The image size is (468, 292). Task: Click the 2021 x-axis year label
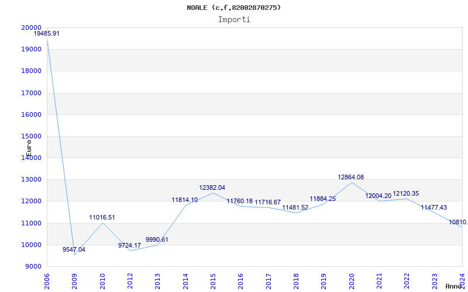[x=379, y=281]
